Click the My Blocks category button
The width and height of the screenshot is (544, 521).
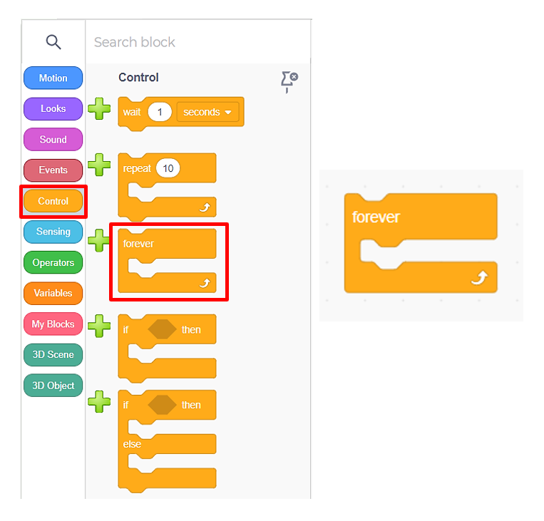pos(53,324)
